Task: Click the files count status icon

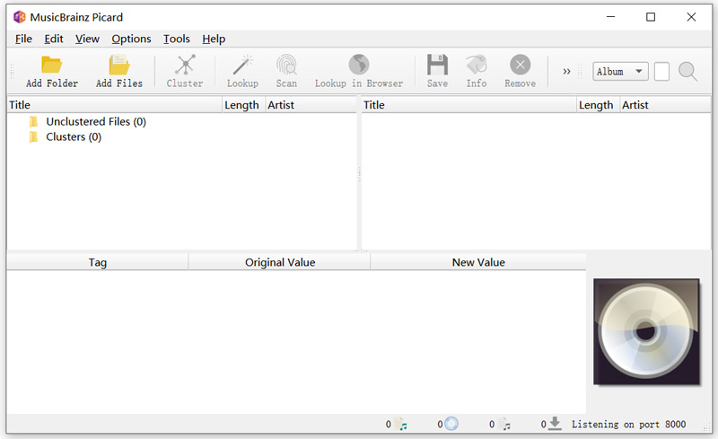Action: click(x=400, y=424)
